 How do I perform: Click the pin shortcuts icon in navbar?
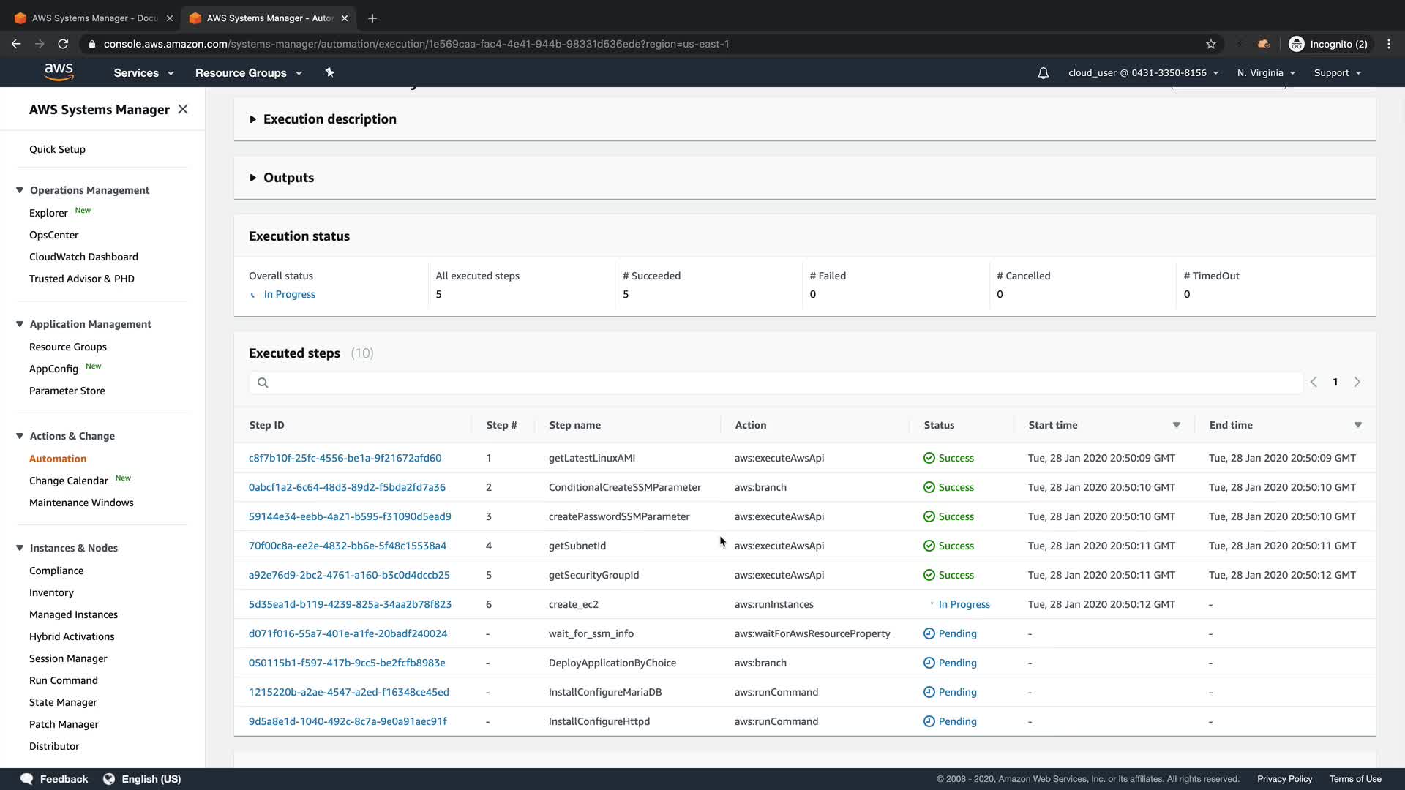pos(329,72)
